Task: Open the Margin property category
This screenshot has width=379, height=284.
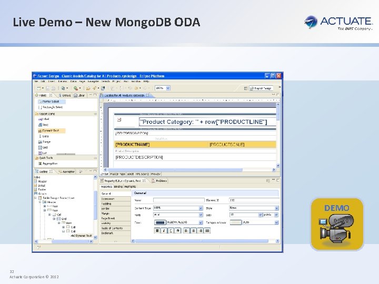Action: [x=115, y=214]
